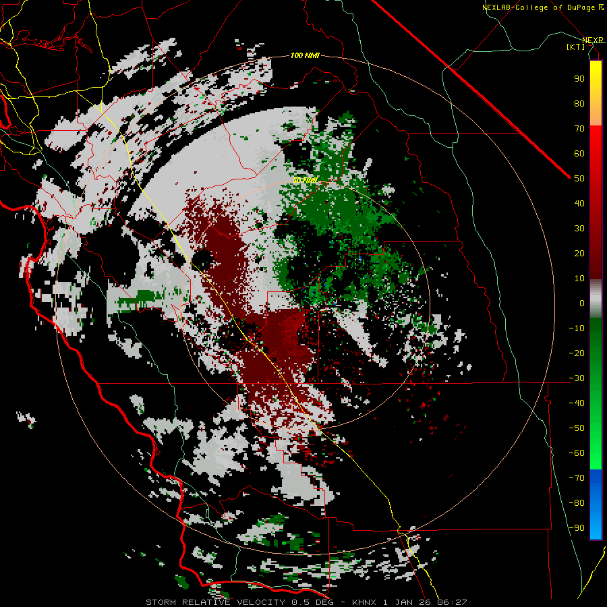The image size is (607, 607).
Task: Click the -80 value on the velocity scale
Action: tap(577, 503)
